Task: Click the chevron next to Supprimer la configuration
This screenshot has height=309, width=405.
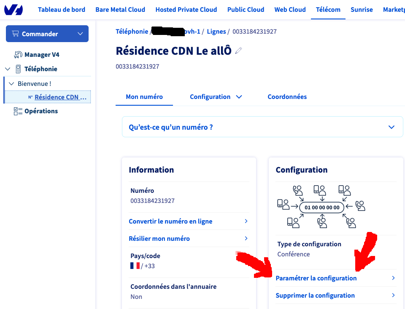Action: click(393, 295)
